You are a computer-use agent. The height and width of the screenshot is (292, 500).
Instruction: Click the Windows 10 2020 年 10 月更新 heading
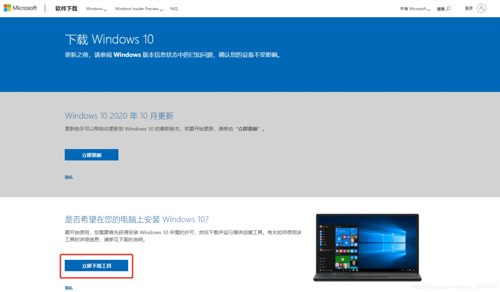(x=119, y=116)
